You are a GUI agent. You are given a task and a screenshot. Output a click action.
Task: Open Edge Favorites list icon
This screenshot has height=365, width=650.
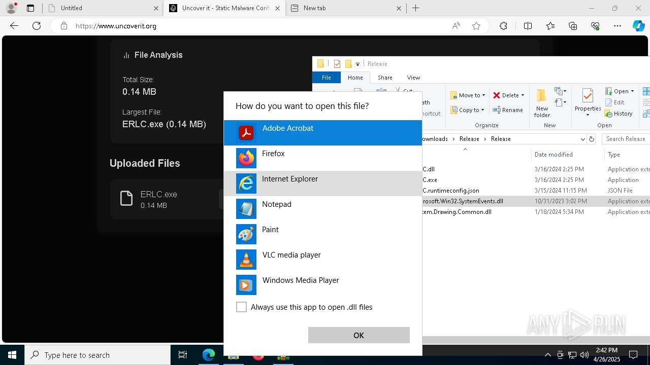tap(550, 26)
